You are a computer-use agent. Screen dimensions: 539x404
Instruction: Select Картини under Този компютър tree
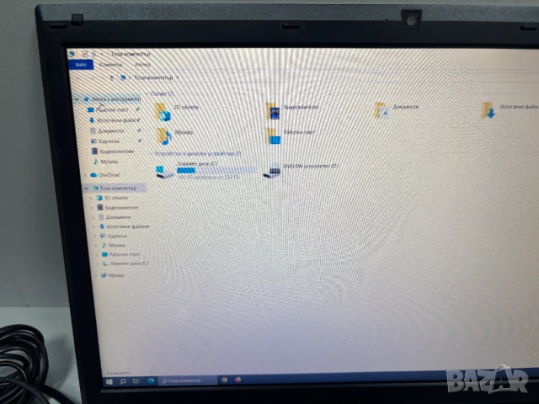[x=114, y=236]
